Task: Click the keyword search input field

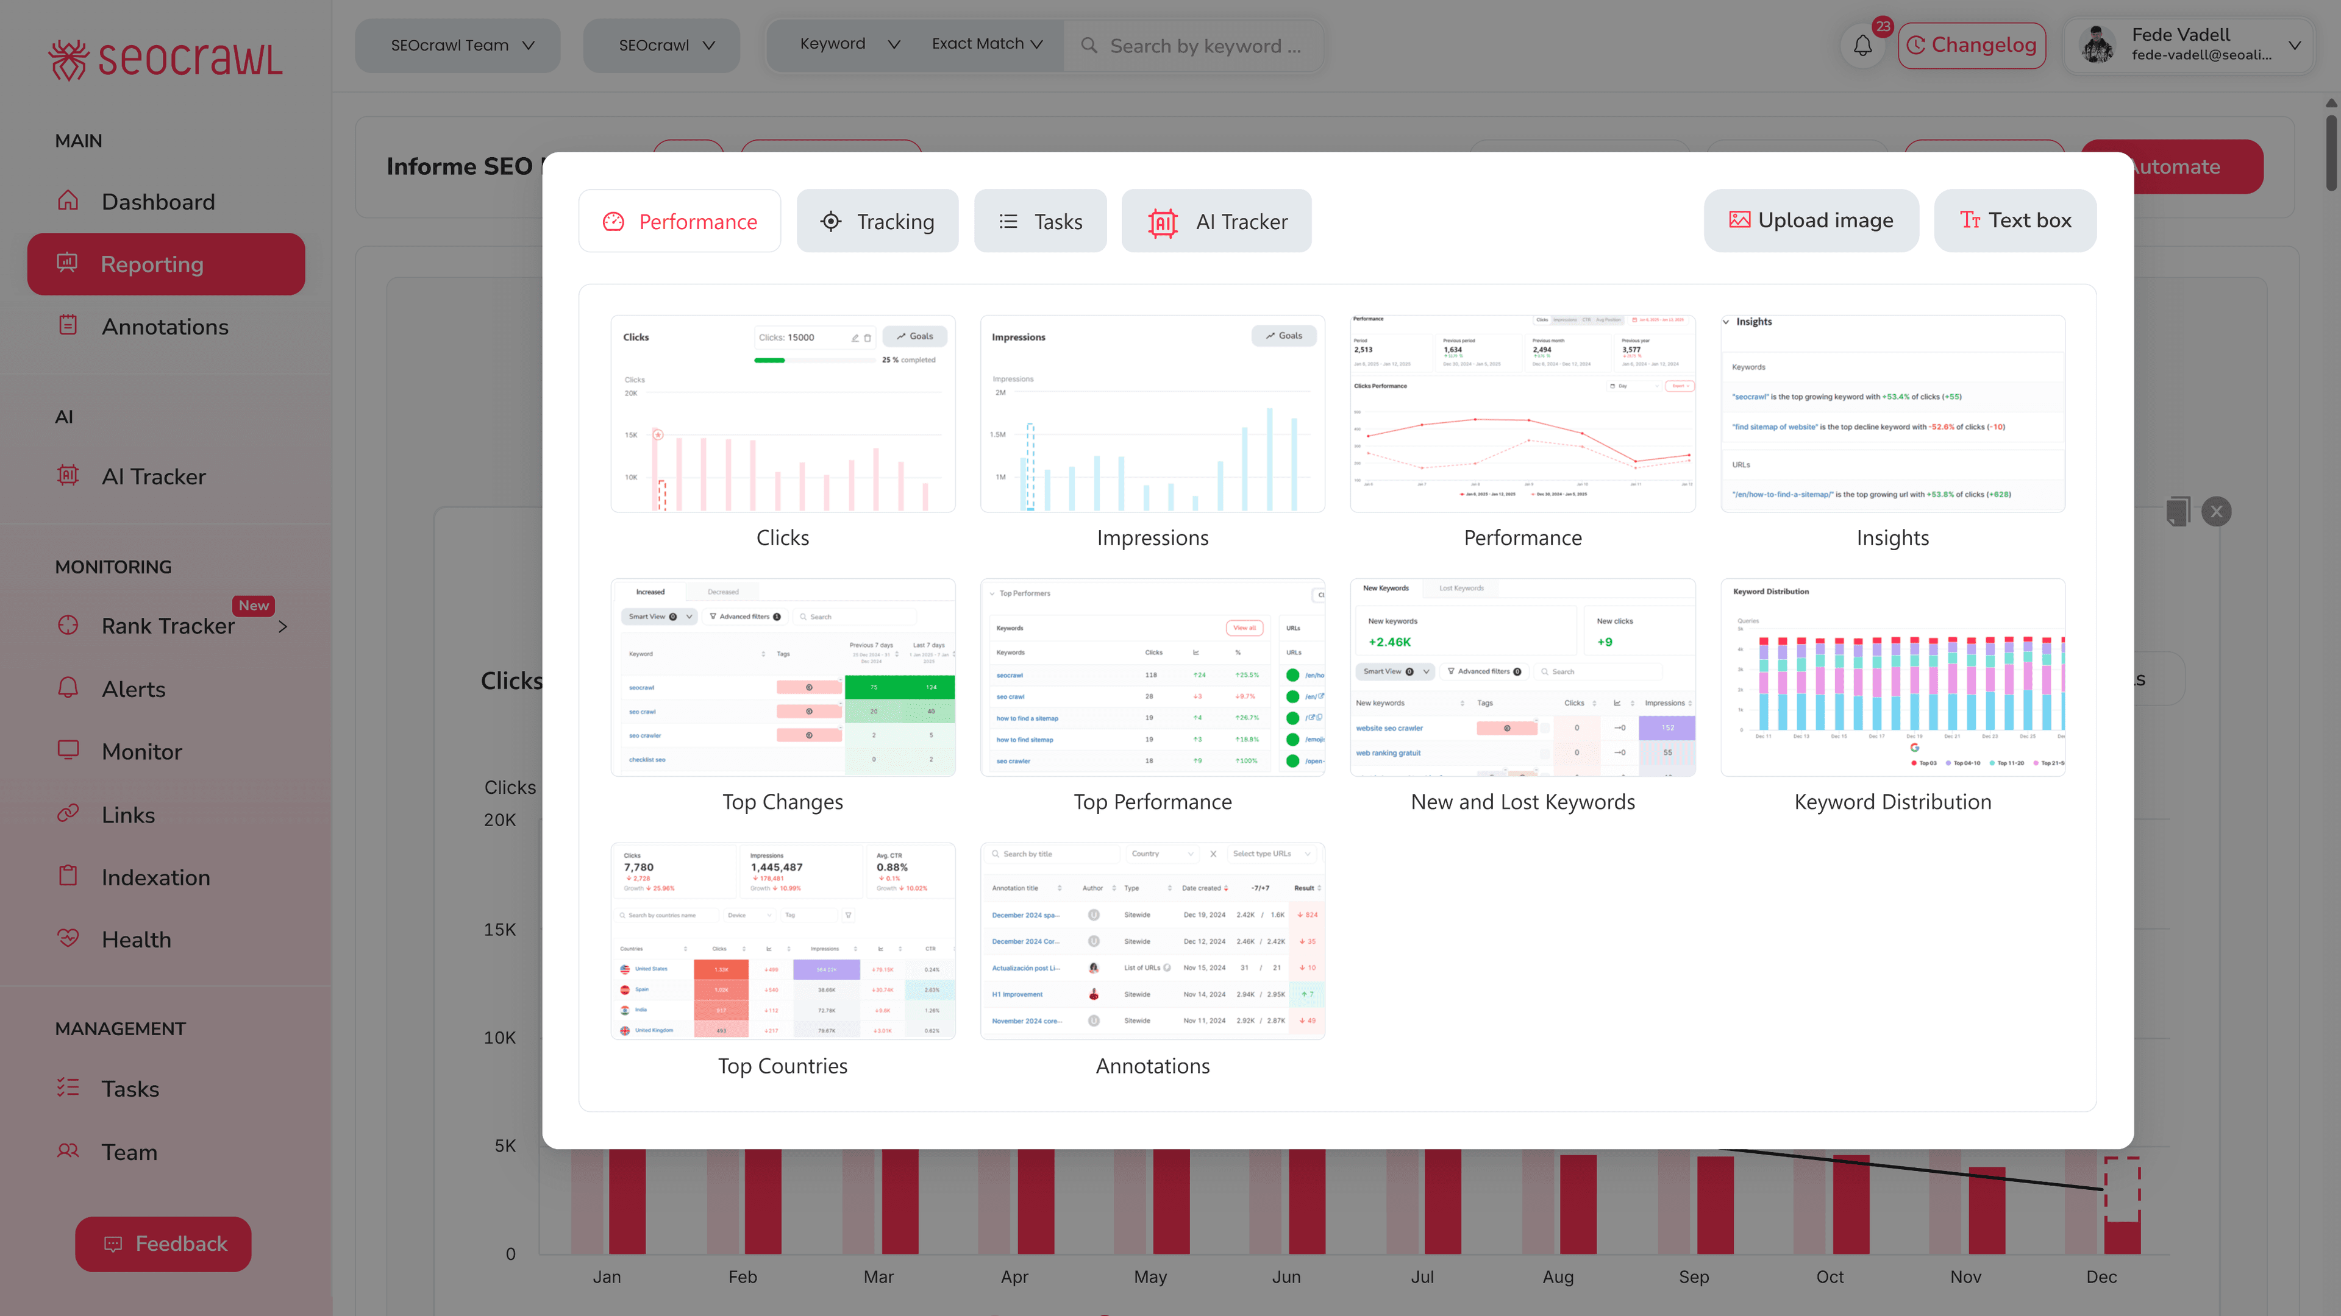Action: click(x=1200, y=44)
